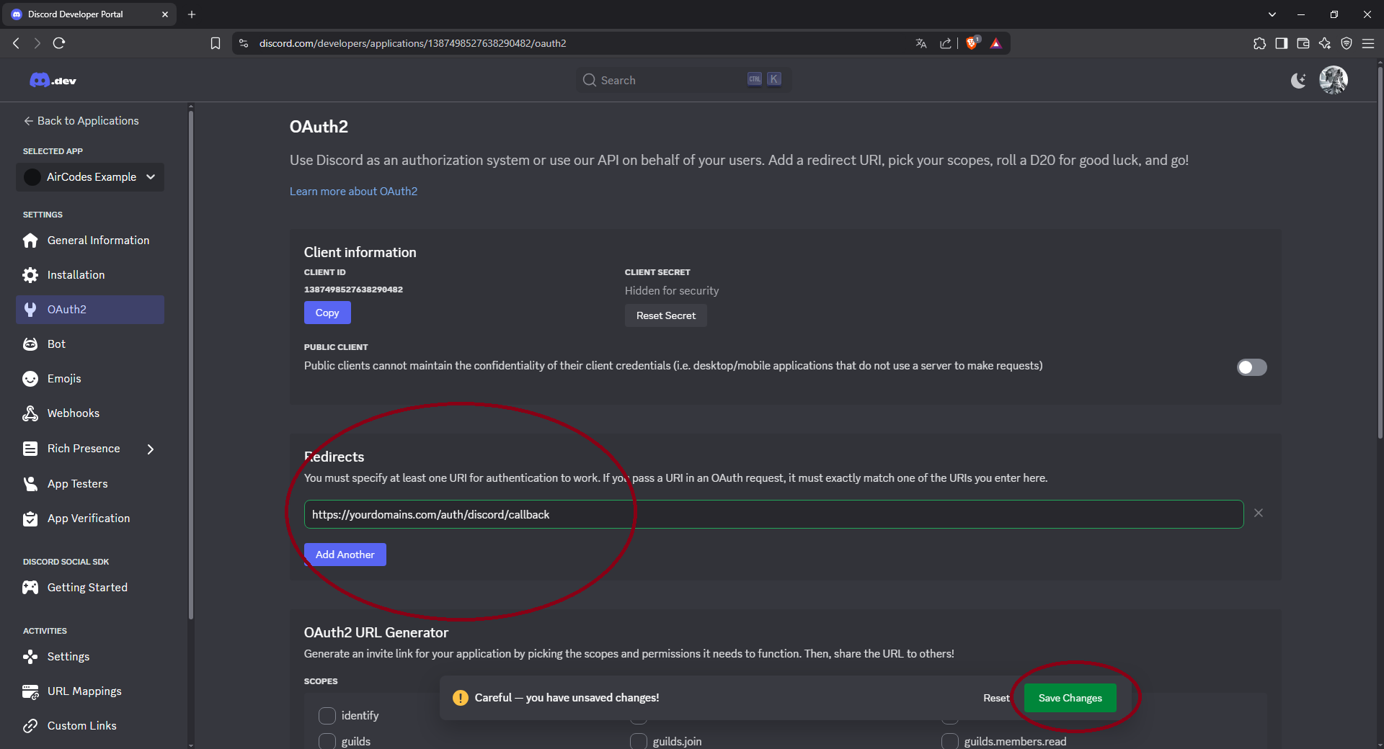Open Brave Shields lion icon

972,42
